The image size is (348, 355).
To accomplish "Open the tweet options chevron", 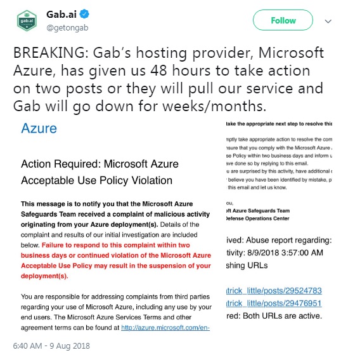I will pyautogui.click(x=328, y=22).
